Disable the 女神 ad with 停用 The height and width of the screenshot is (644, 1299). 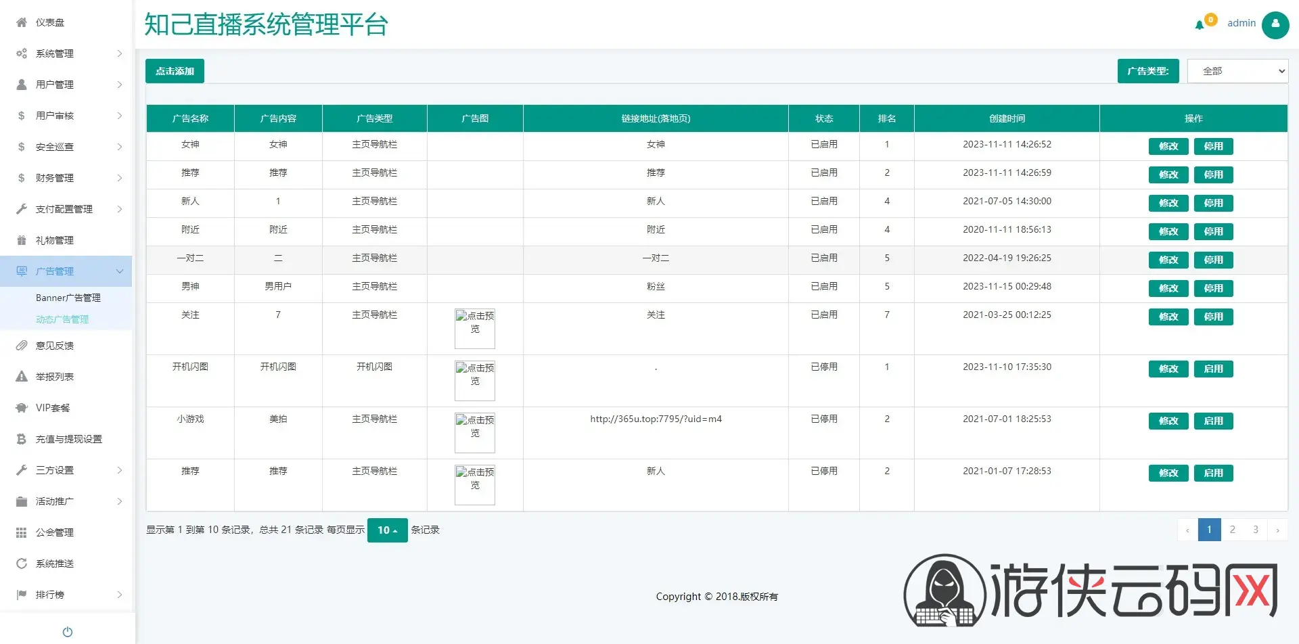[1213, 146]
